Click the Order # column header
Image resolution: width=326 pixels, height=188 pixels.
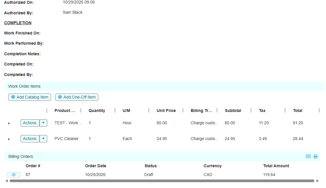coord(33,166)
